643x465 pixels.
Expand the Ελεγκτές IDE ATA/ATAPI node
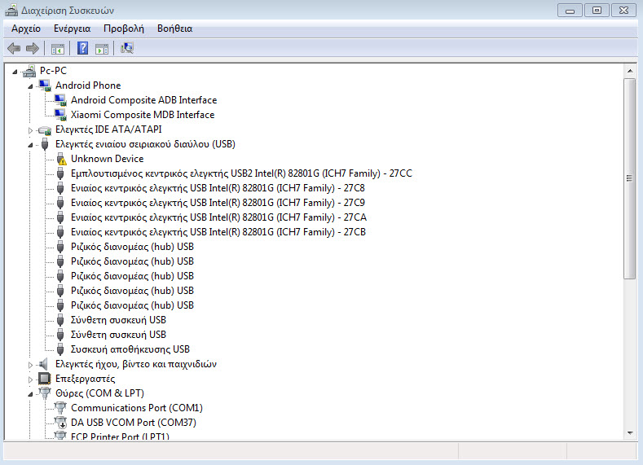tap(31, 130)
